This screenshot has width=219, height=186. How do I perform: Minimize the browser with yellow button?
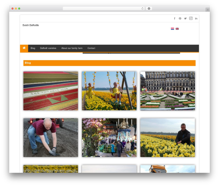16,9
